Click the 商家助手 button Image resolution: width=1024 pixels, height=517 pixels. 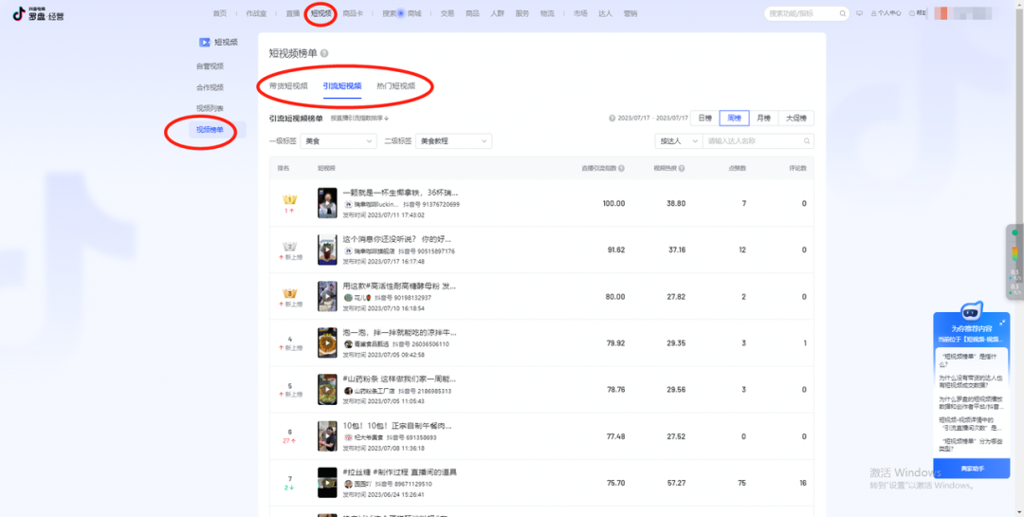pyautogui.click(x=972, y=469)
